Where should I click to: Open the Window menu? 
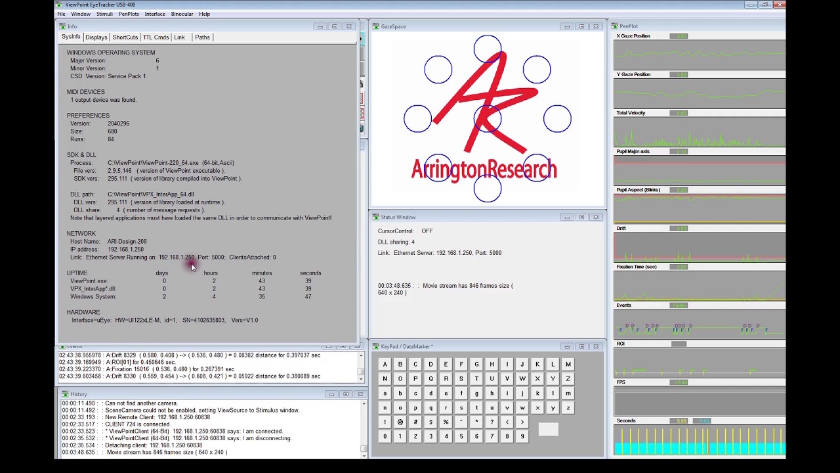coord(81,14)
